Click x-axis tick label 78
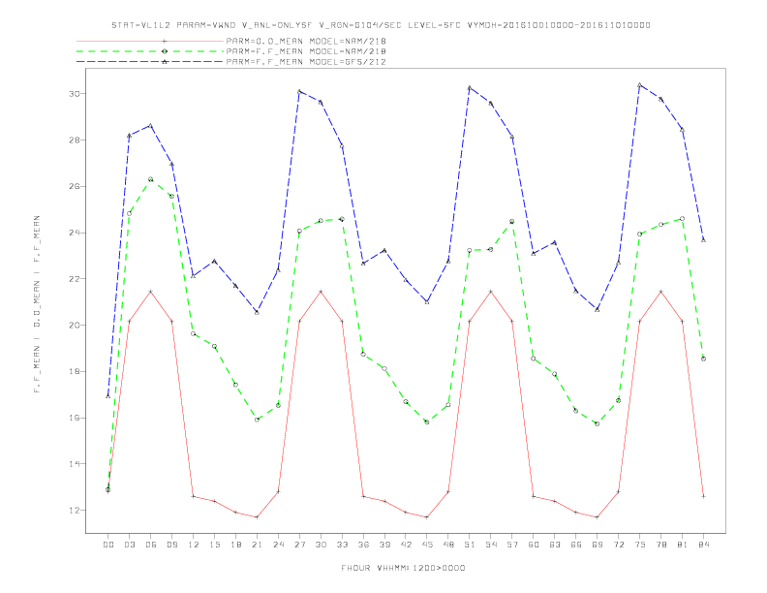Screen dimensions: 767x593 tap(660, 545)
